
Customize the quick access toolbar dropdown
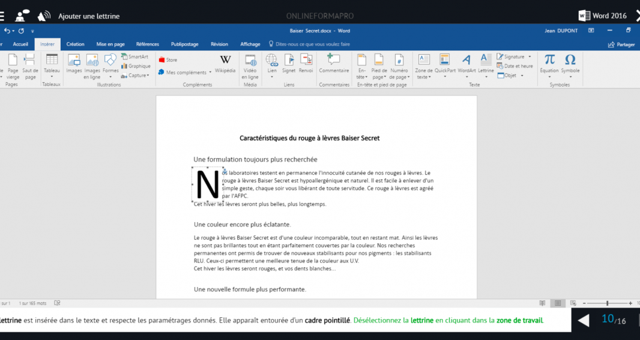click(x=32, y=31)
